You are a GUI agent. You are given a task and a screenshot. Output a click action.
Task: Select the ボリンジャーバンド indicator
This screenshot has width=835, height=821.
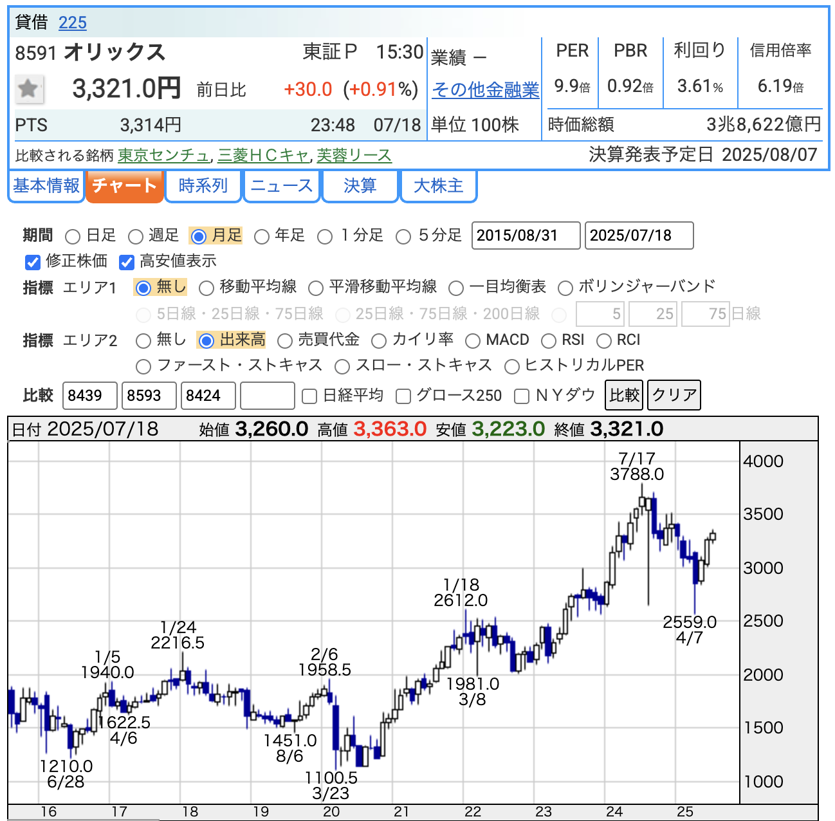click(x=565, y=288)
